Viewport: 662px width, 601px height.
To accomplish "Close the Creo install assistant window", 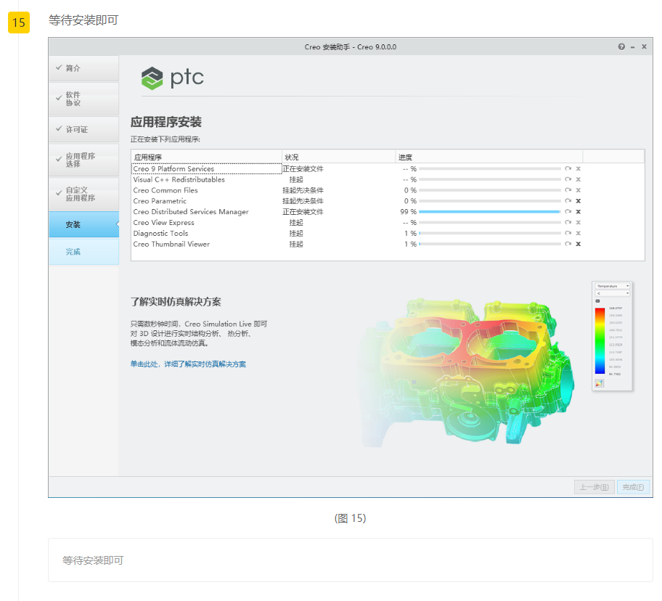I will [645, 47].
